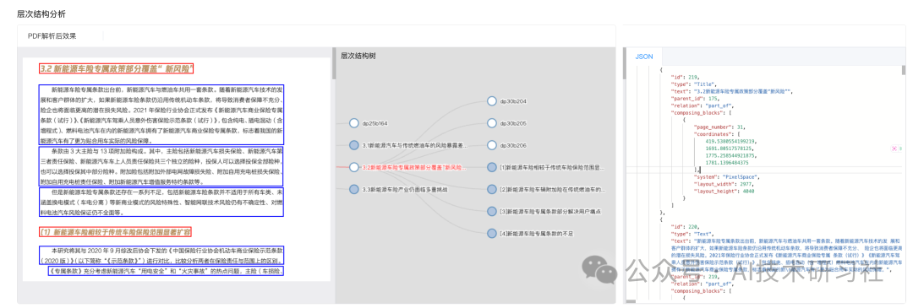Select the dp25b164 tree node circle
Screen dimensions: 913x308
coord(353,123)
